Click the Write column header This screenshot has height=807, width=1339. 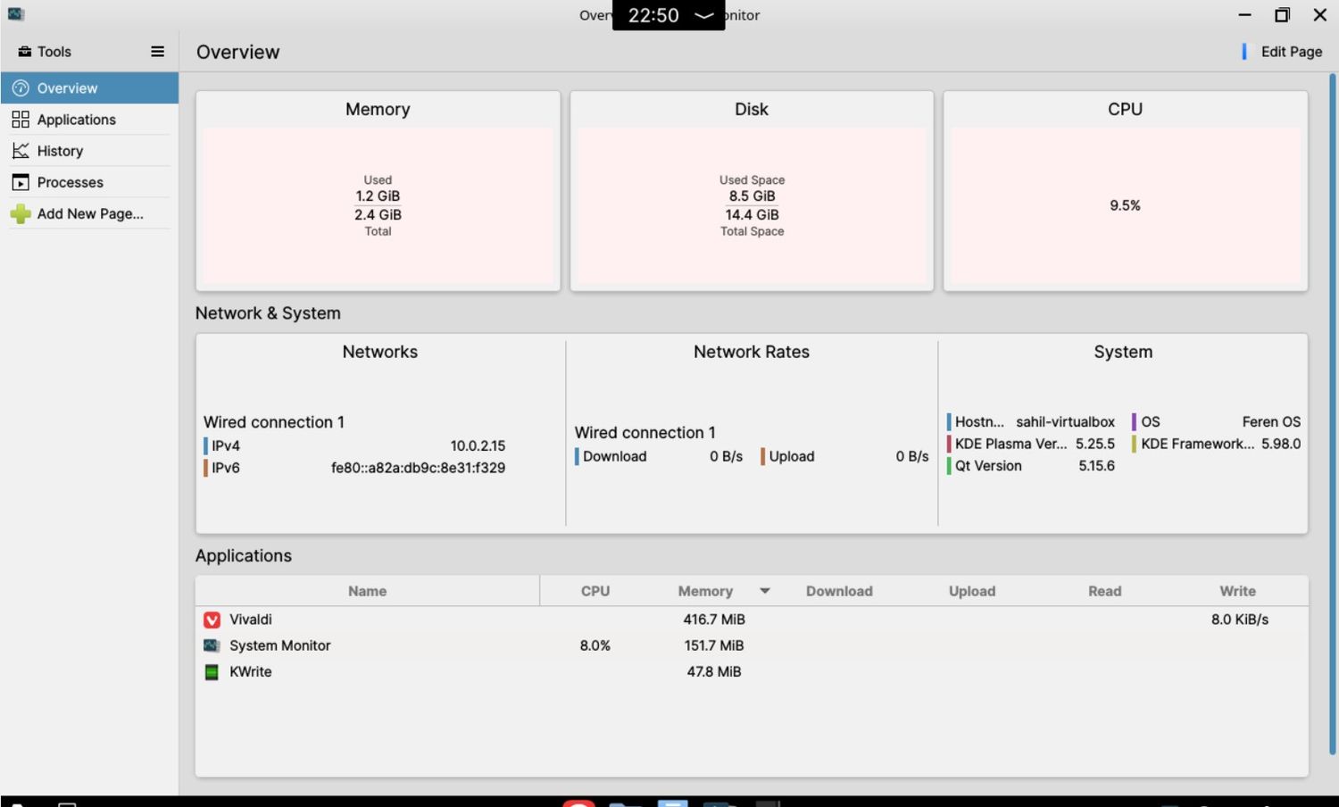[1237, 591]
